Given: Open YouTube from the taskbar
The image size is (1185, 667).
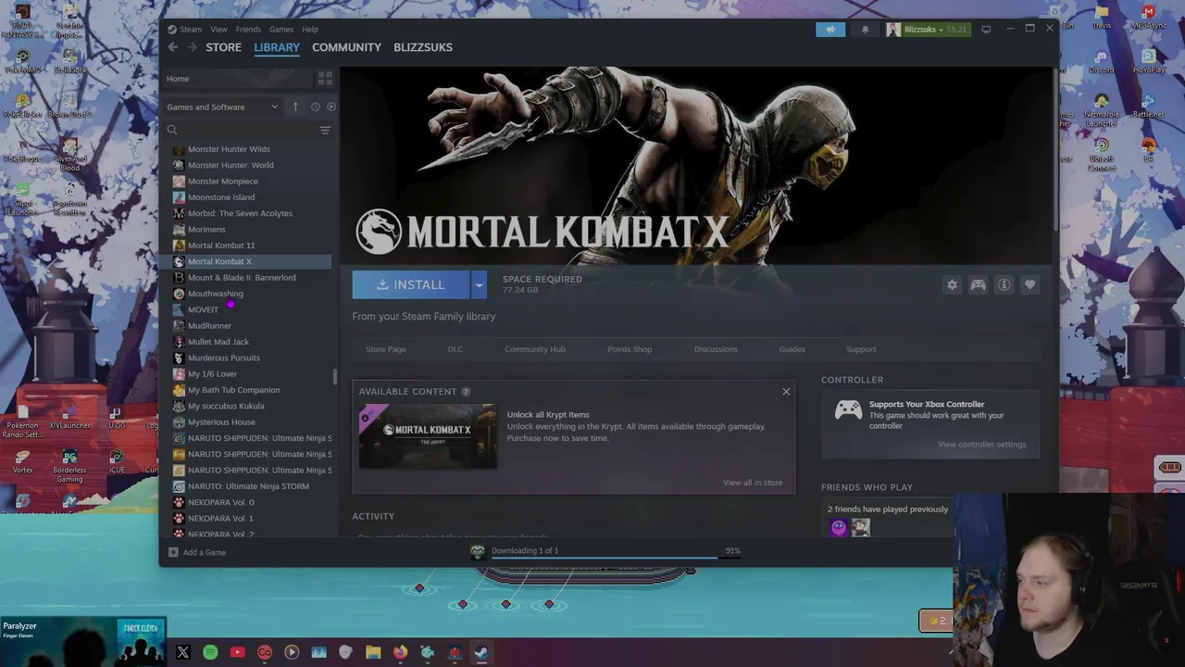Looking at the screenshot, I should [237, 652].
